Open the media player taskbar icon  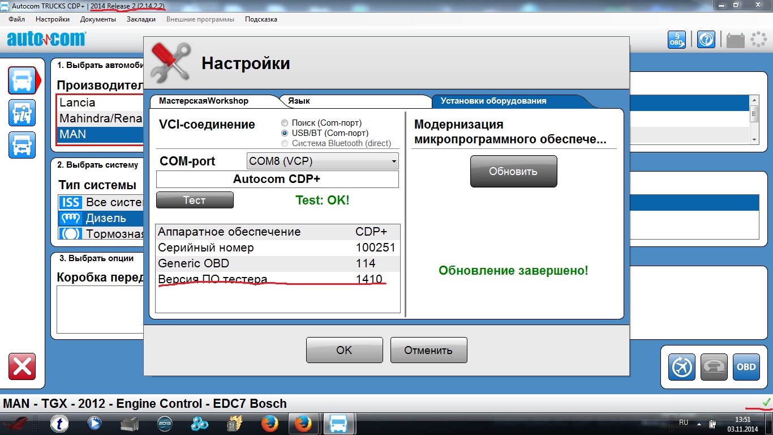coord(94,424)
